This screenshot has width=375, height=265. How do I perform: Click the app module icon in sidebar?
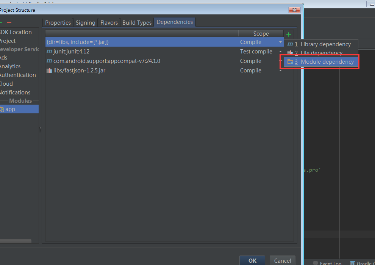(2, 110)
